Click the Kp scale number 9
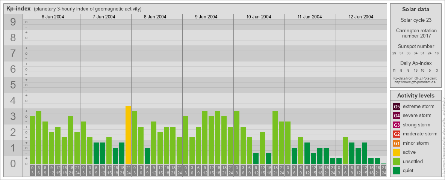Screen dimensions: 445x180 (x=13, y=22)
